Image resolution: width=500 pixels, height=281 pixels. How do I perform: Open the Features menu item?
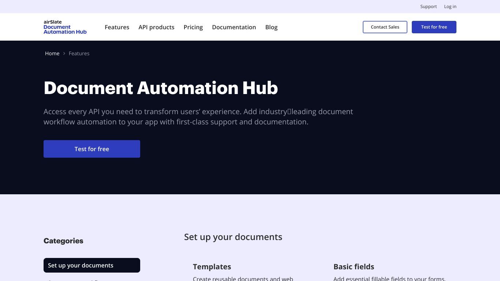pos(117,27)
